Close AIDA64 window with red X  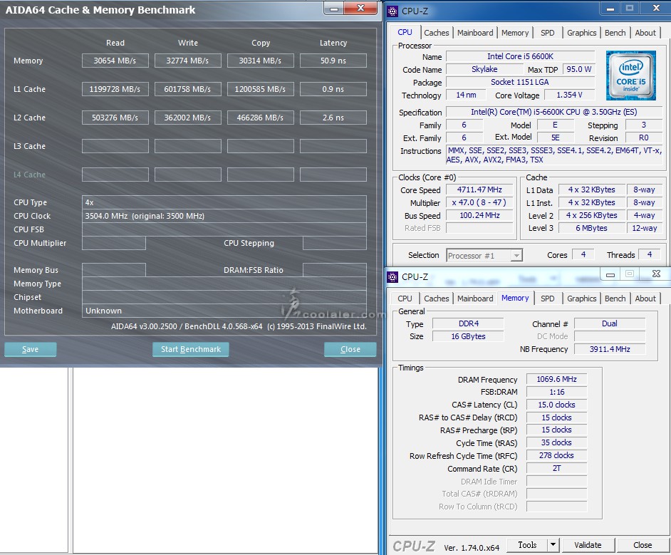[x=360, y=8]
